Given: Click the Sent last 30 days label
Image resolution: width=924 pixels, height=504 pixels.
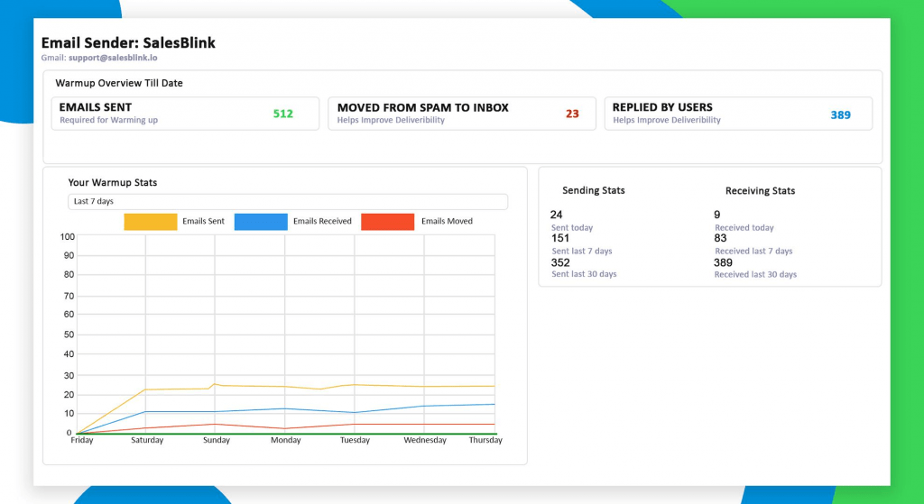Looking at the screenshot, I should coord(584,274).
